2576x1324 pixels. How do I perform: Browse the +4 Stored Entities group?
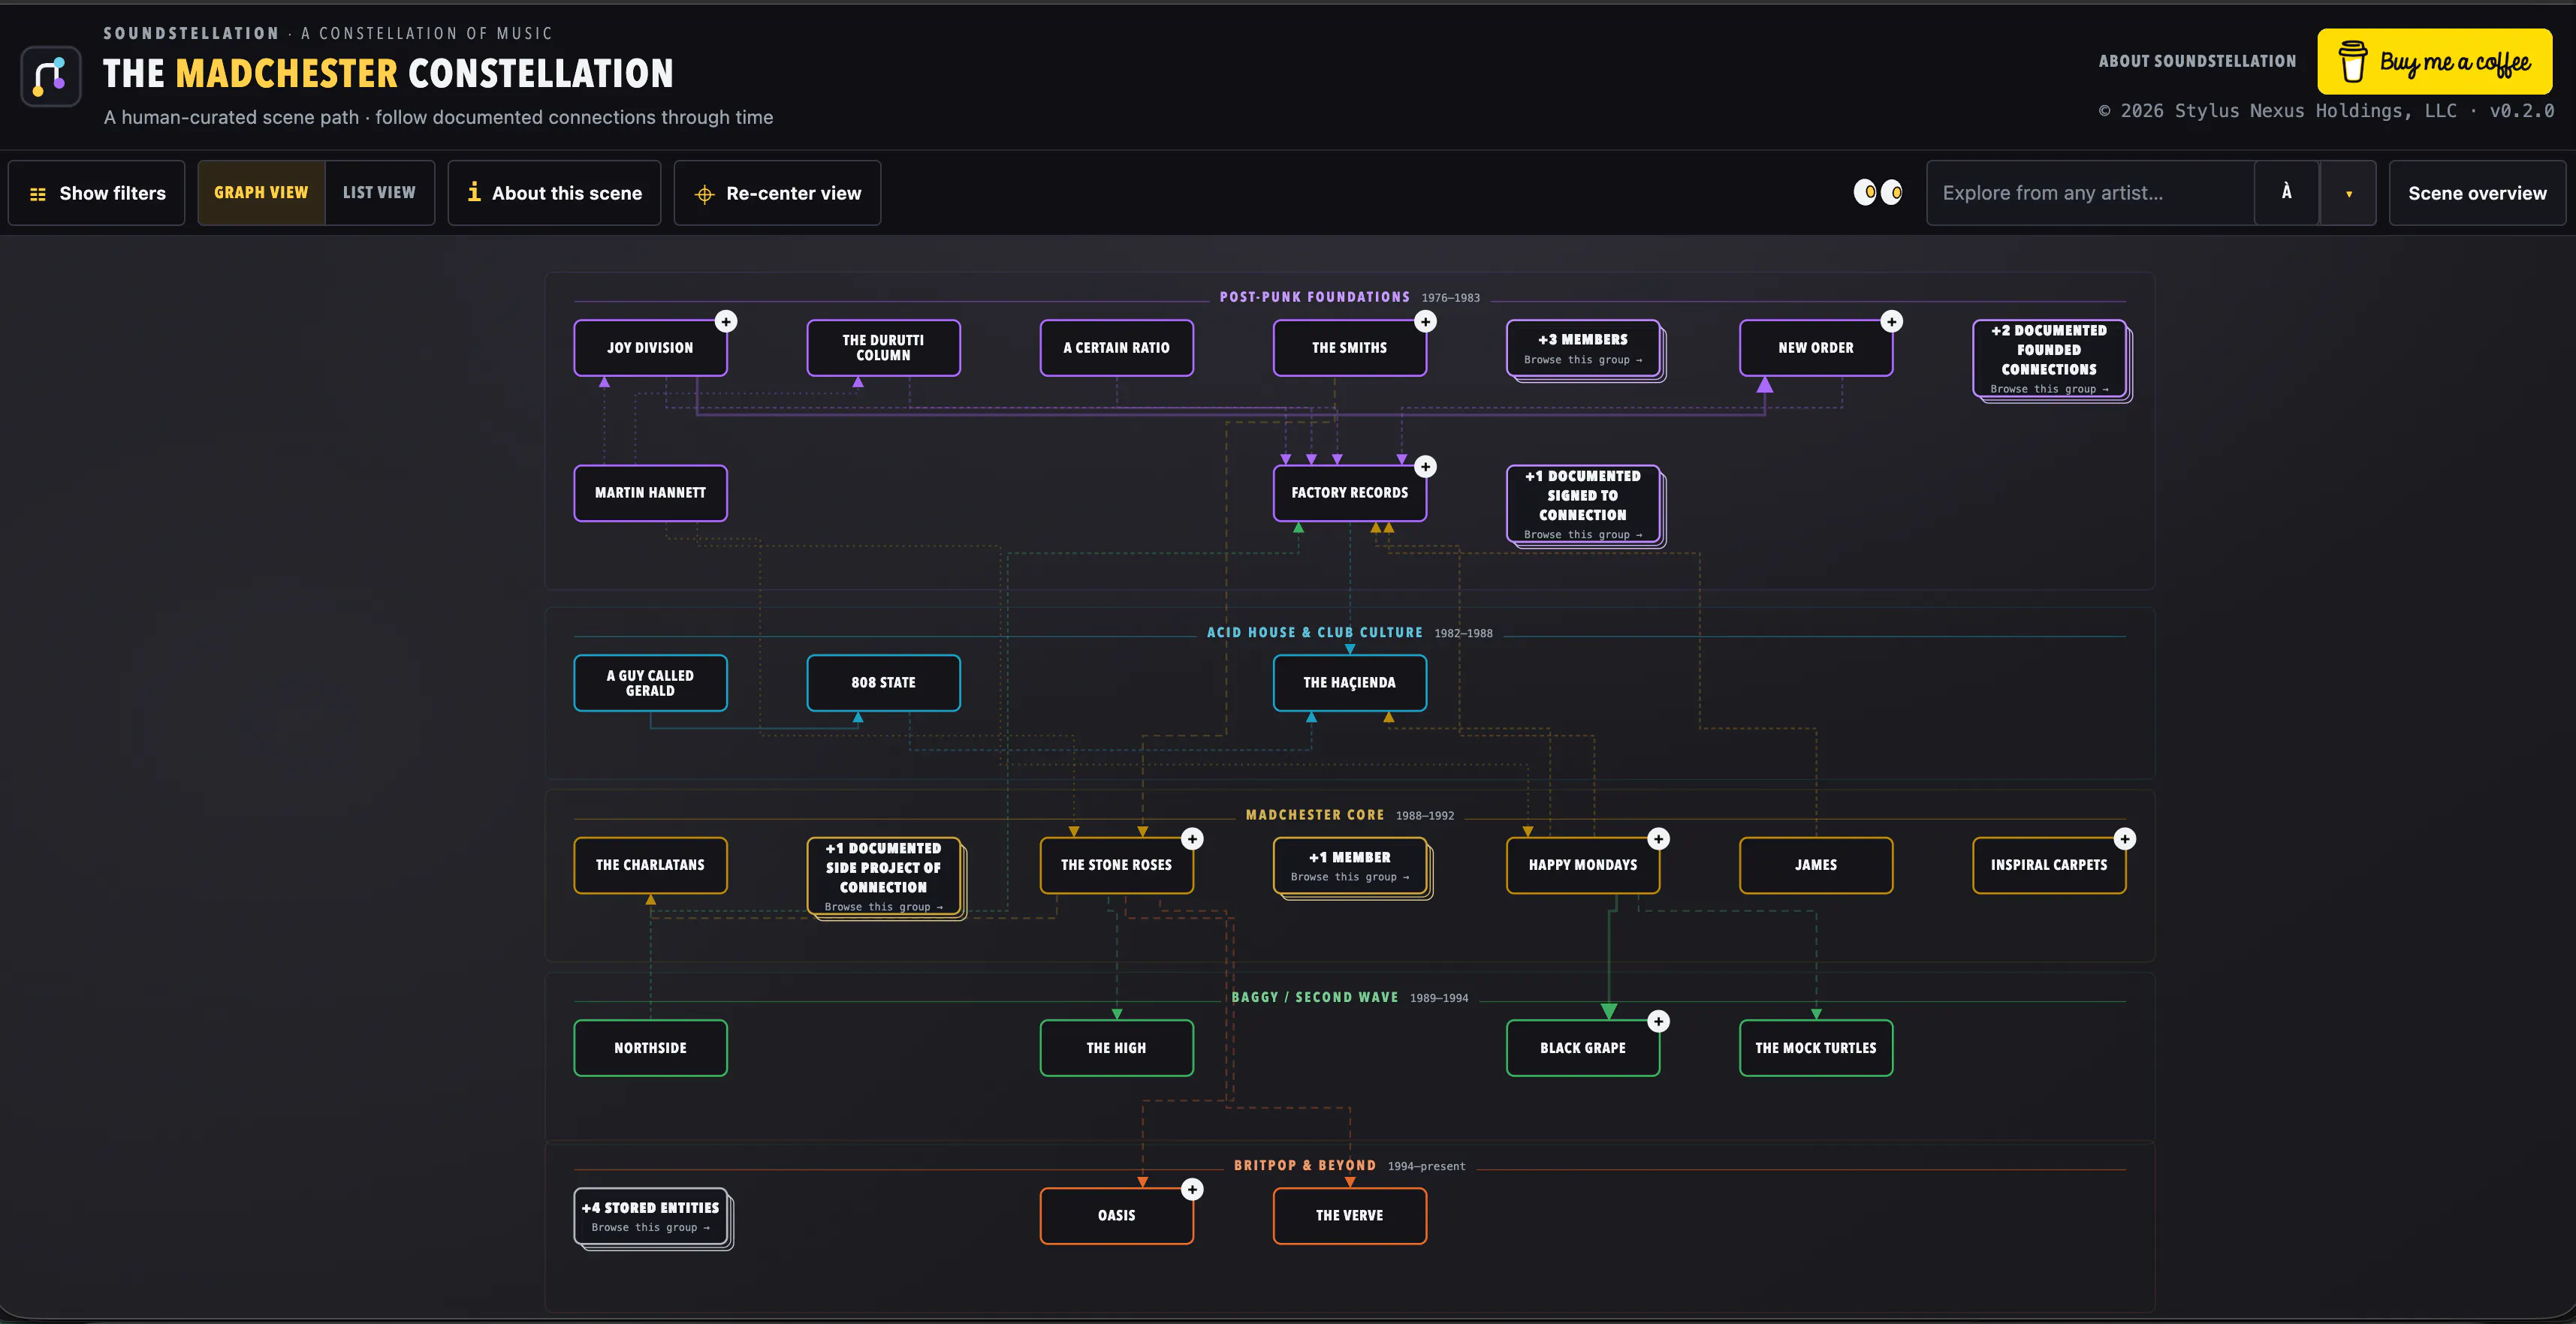click(x=652, y=1217)
